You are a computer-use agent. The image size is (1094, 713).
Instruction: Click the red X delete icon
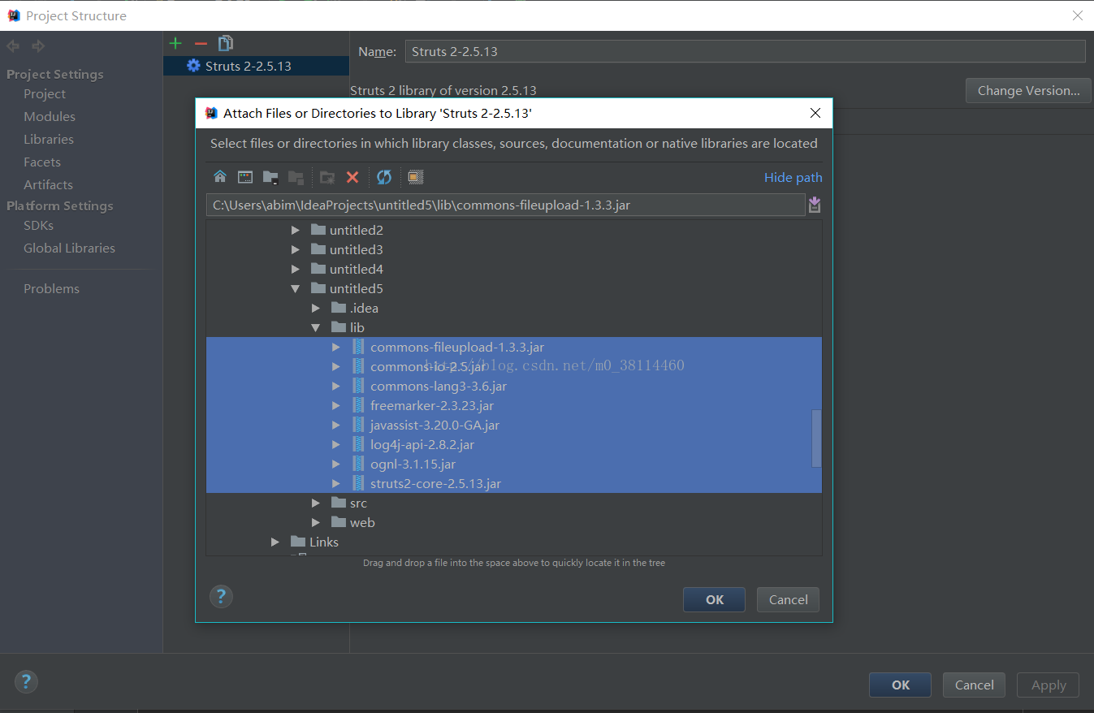[x=352, y=177]
